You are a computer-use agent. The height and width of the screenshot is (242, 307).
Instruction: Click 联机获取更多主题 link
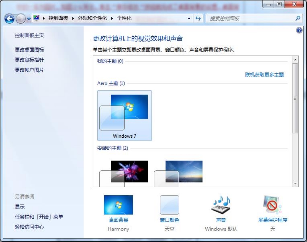pyautogui.click(x=264, y=75)
